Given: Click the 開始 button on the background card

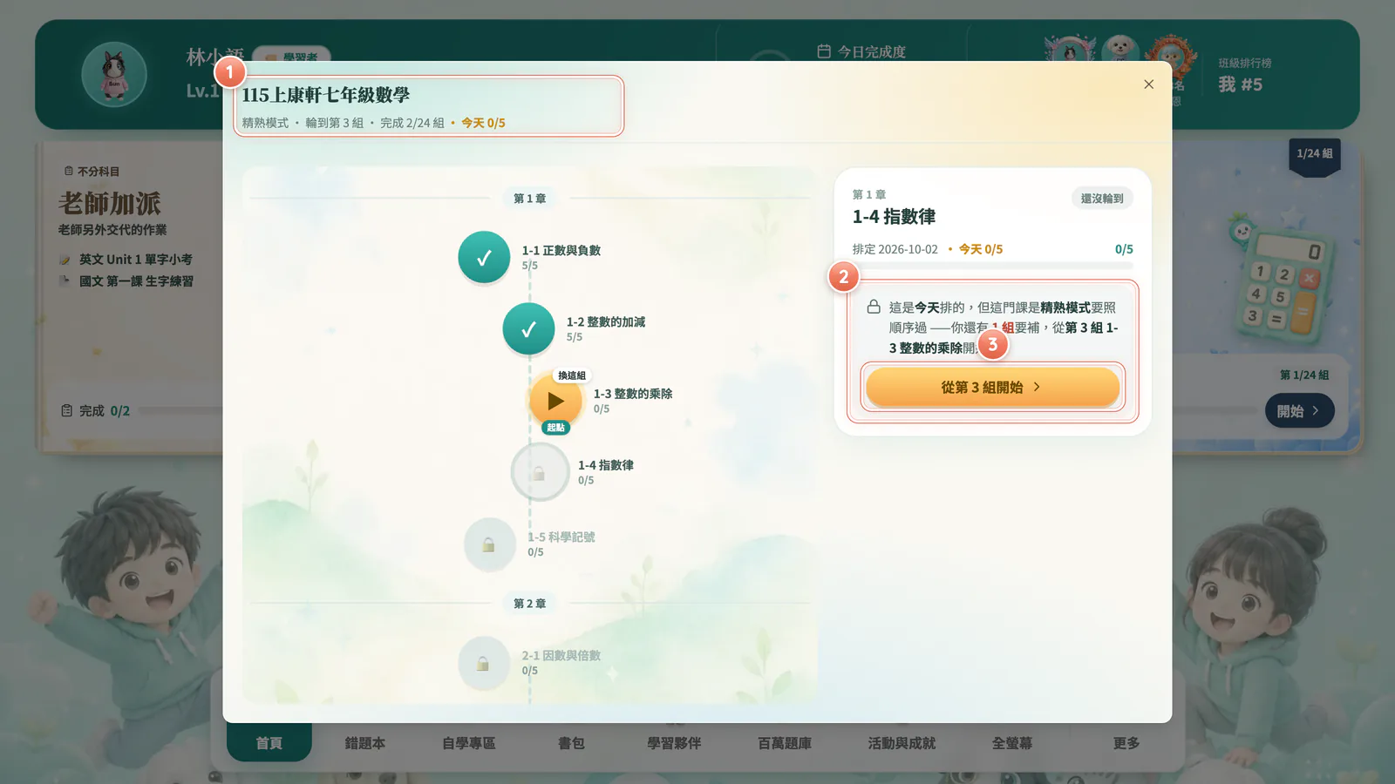Looking at the screenshot, I should (x=1299, y=411).
